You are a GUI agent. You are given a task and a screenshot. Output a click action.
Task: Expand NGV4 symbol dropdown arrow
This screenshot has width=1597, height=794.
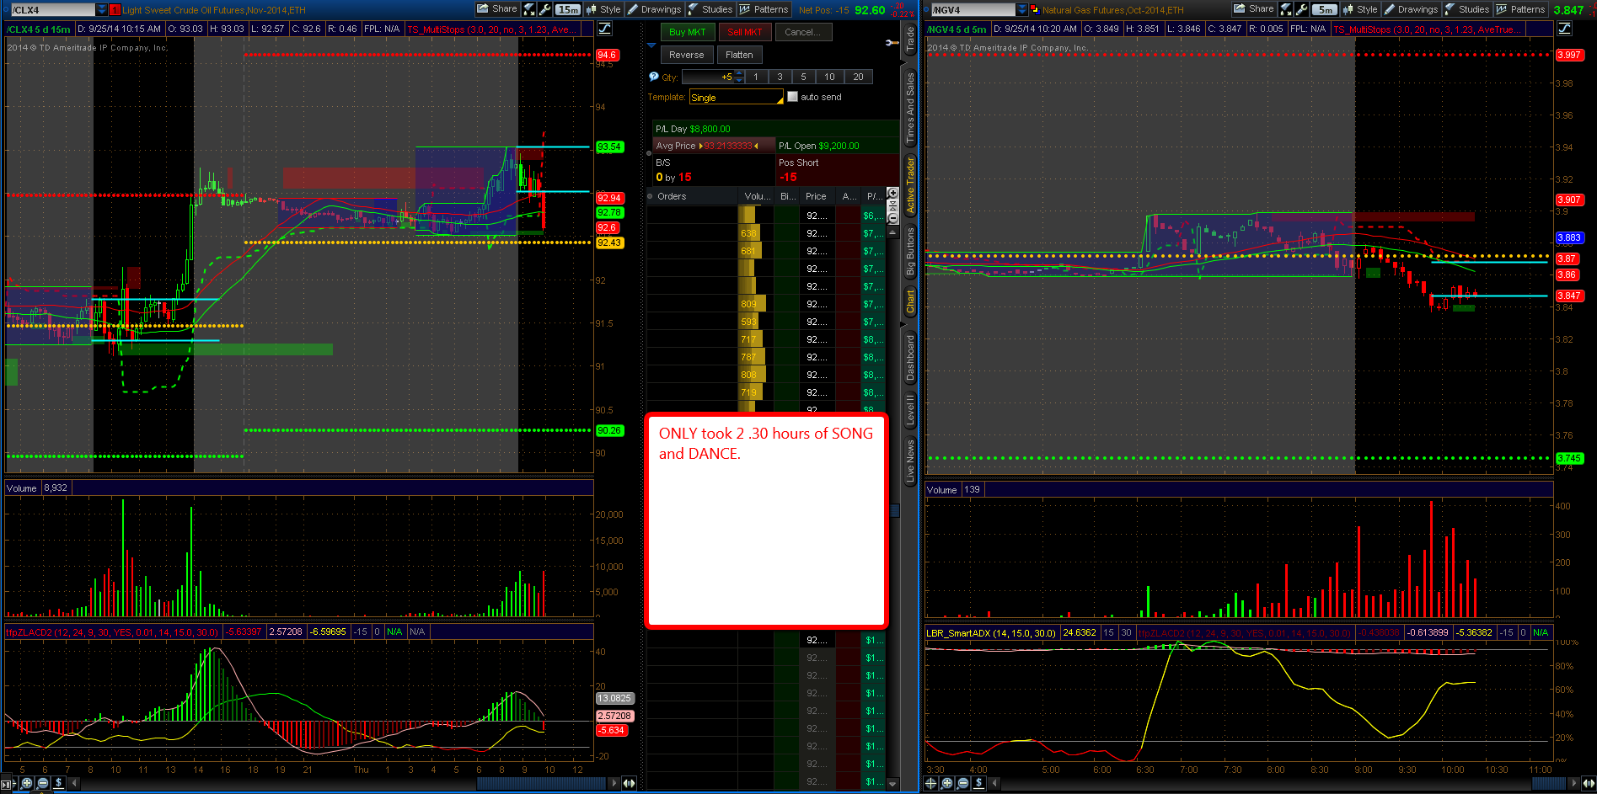(1022, 10)
